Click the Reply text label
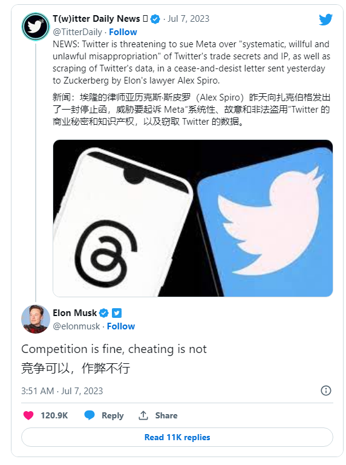This screenshot has width=346, height=465. 113,415
